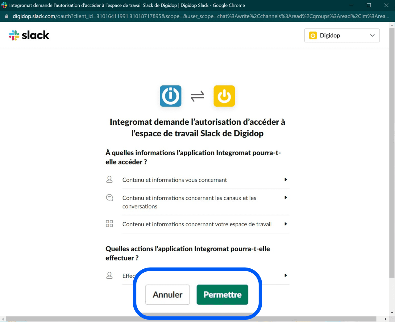Click the Permettre button
The width and height of the screenshot is (395, 322).
pyautogui.click(x=222, y=295)
